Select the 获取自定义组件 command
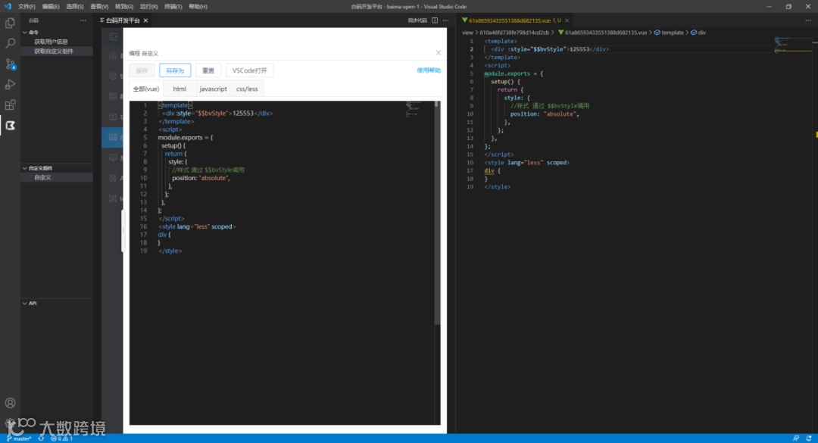The image size is (818, 443). pos(54,51)
